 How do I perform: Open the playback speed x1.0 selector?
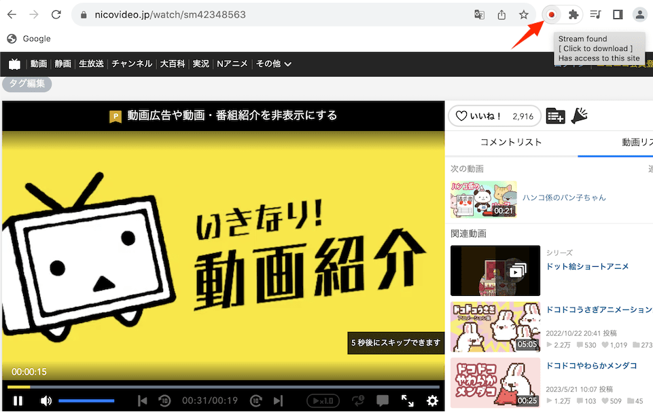323,400
